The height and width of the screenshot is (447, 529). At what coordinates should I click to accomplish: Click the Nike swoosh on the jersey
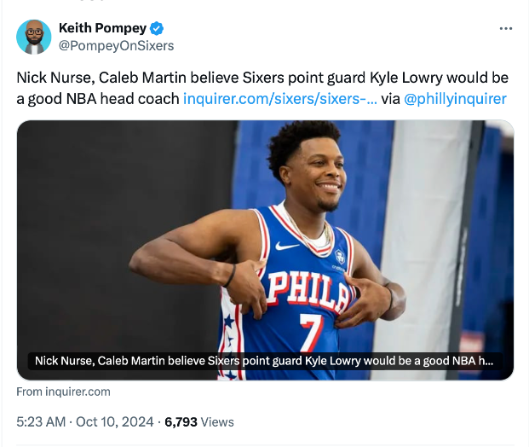(287, 247)
